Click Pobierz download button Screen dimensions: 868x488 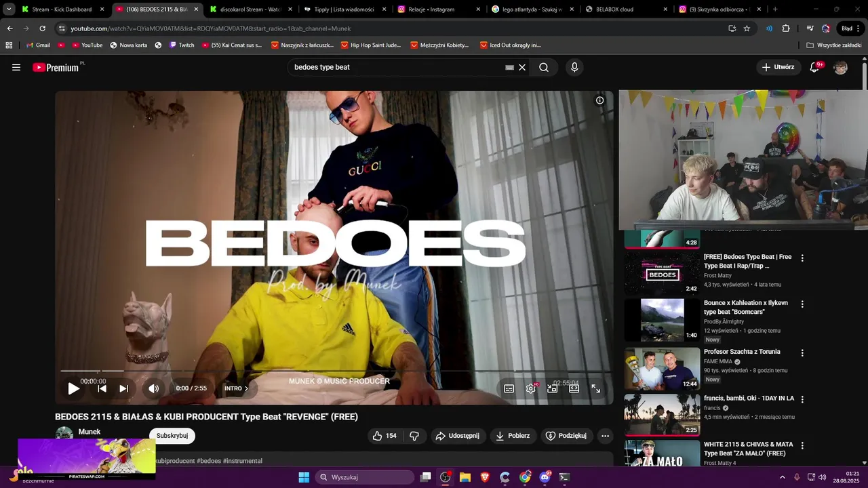(x=513, y=436)
